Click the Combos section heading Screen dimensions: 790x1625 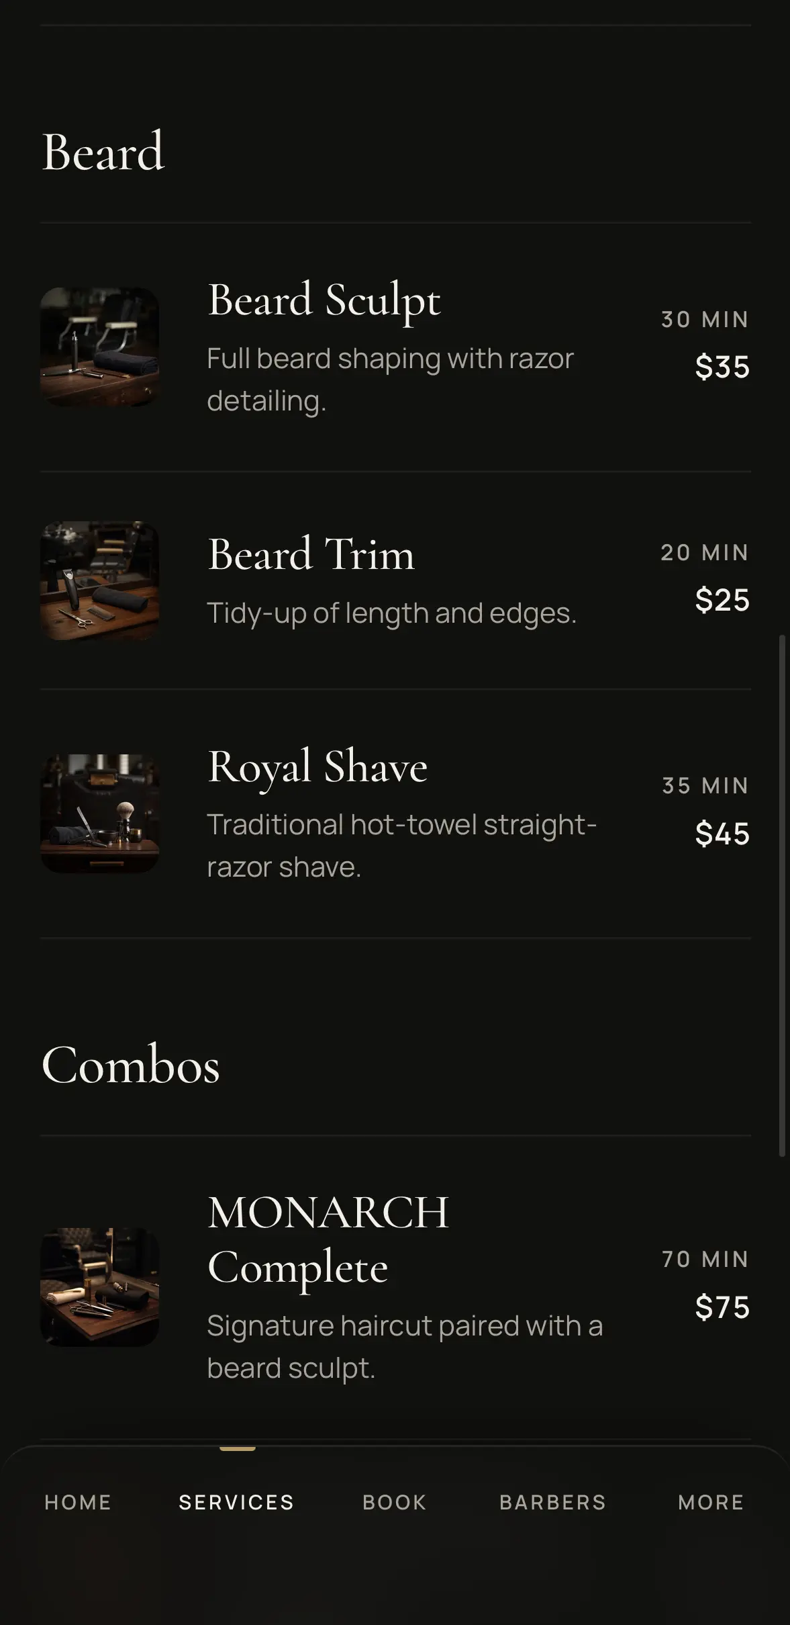tap(131, 1065)
